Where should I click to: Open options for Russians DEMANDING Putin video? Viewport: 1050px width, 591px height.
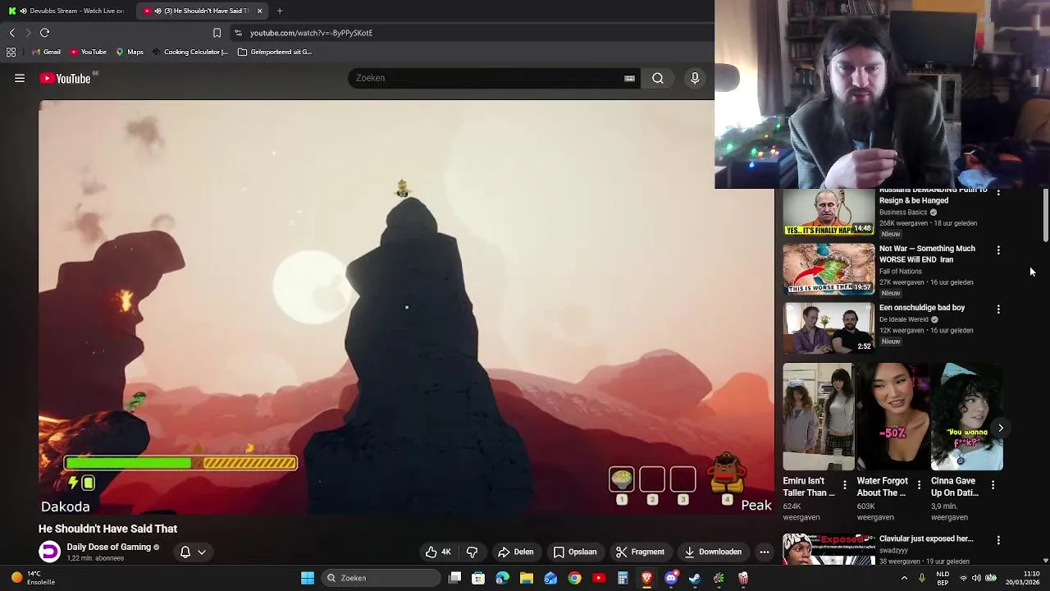[x=998, y=192]
